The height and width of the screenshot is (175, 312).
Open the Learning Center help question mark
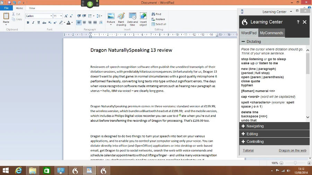pyautogui.click(x=298, y=22)
